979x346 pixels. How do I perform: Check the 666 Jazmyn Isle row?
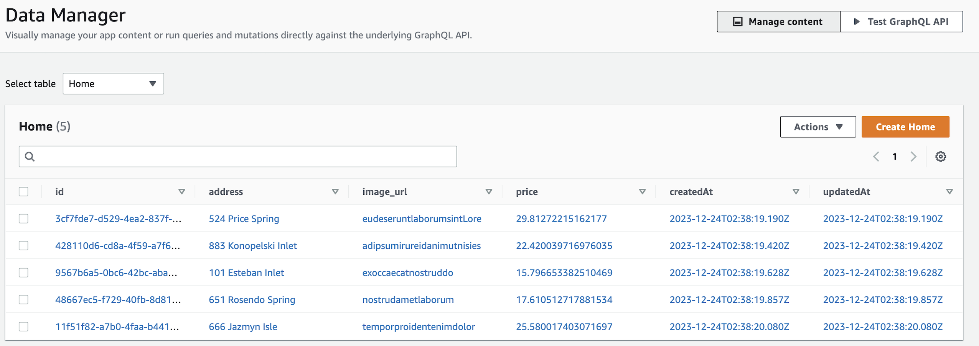point(23,326)
